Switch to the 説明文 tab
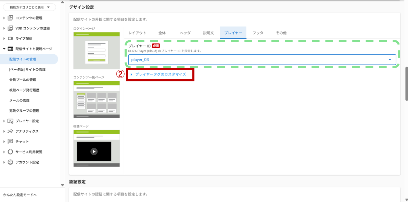 [208, 33]
